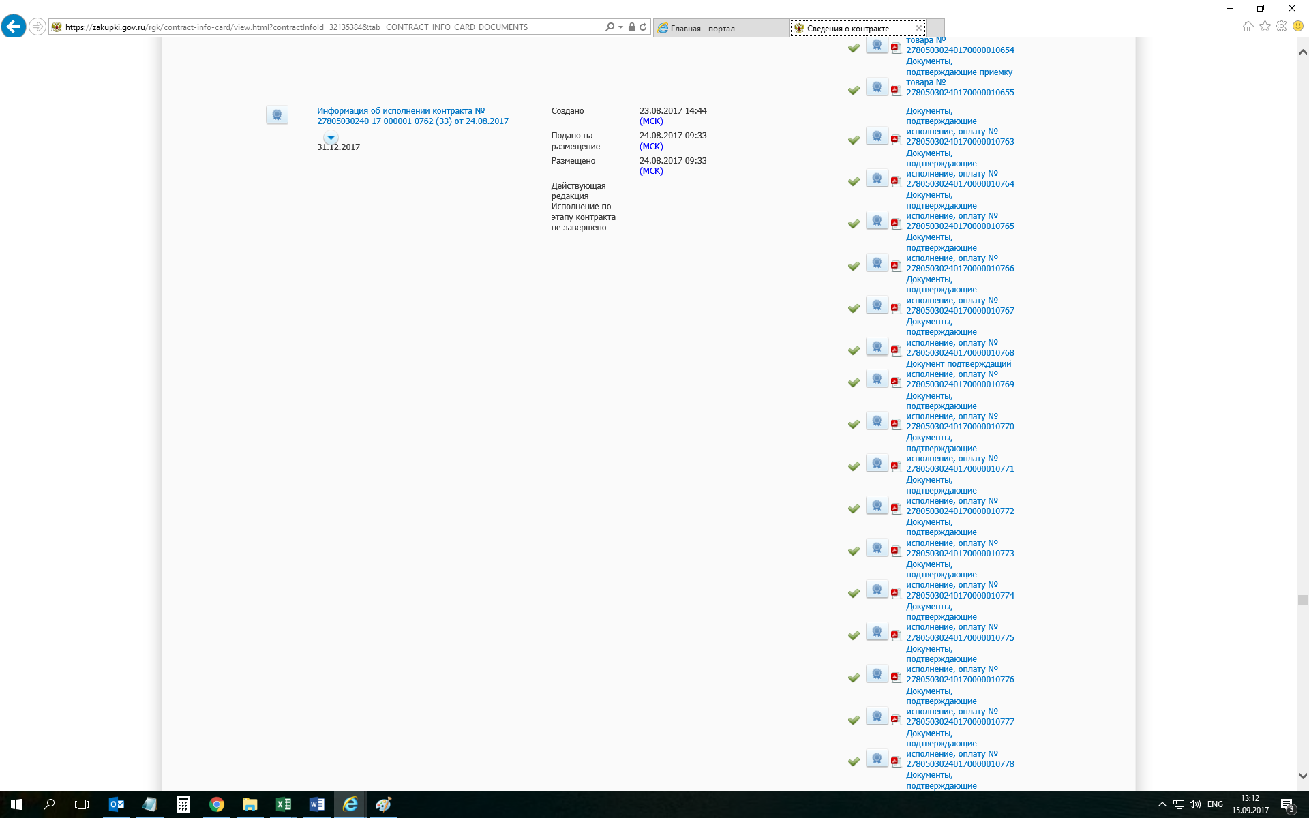Open the Internet Explorer favorites star

click(1265, 27)
